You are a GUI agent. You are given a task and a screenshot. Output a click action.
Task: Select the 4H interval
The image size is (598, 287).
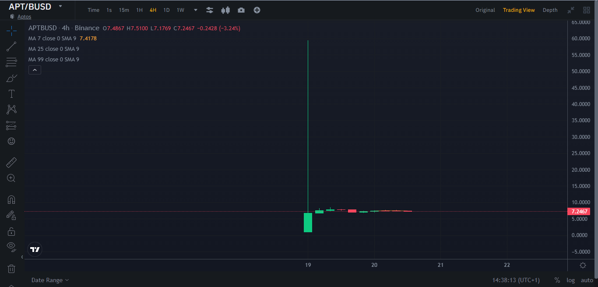click(x=153, y=10)
